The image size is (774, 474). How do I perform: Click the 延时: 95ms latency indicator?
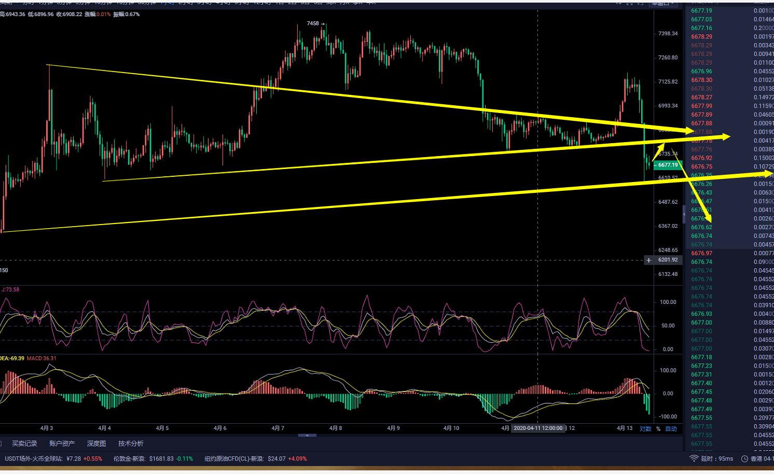coord(717,458)
